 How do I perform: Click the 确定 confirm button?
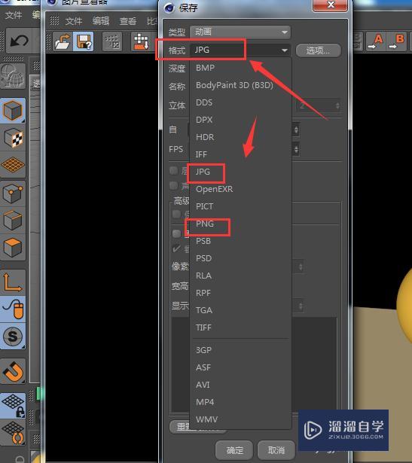234,450
